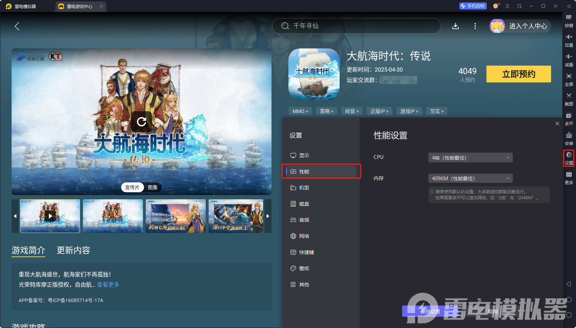Click the 保存设置 button

(x=430, y=312)
